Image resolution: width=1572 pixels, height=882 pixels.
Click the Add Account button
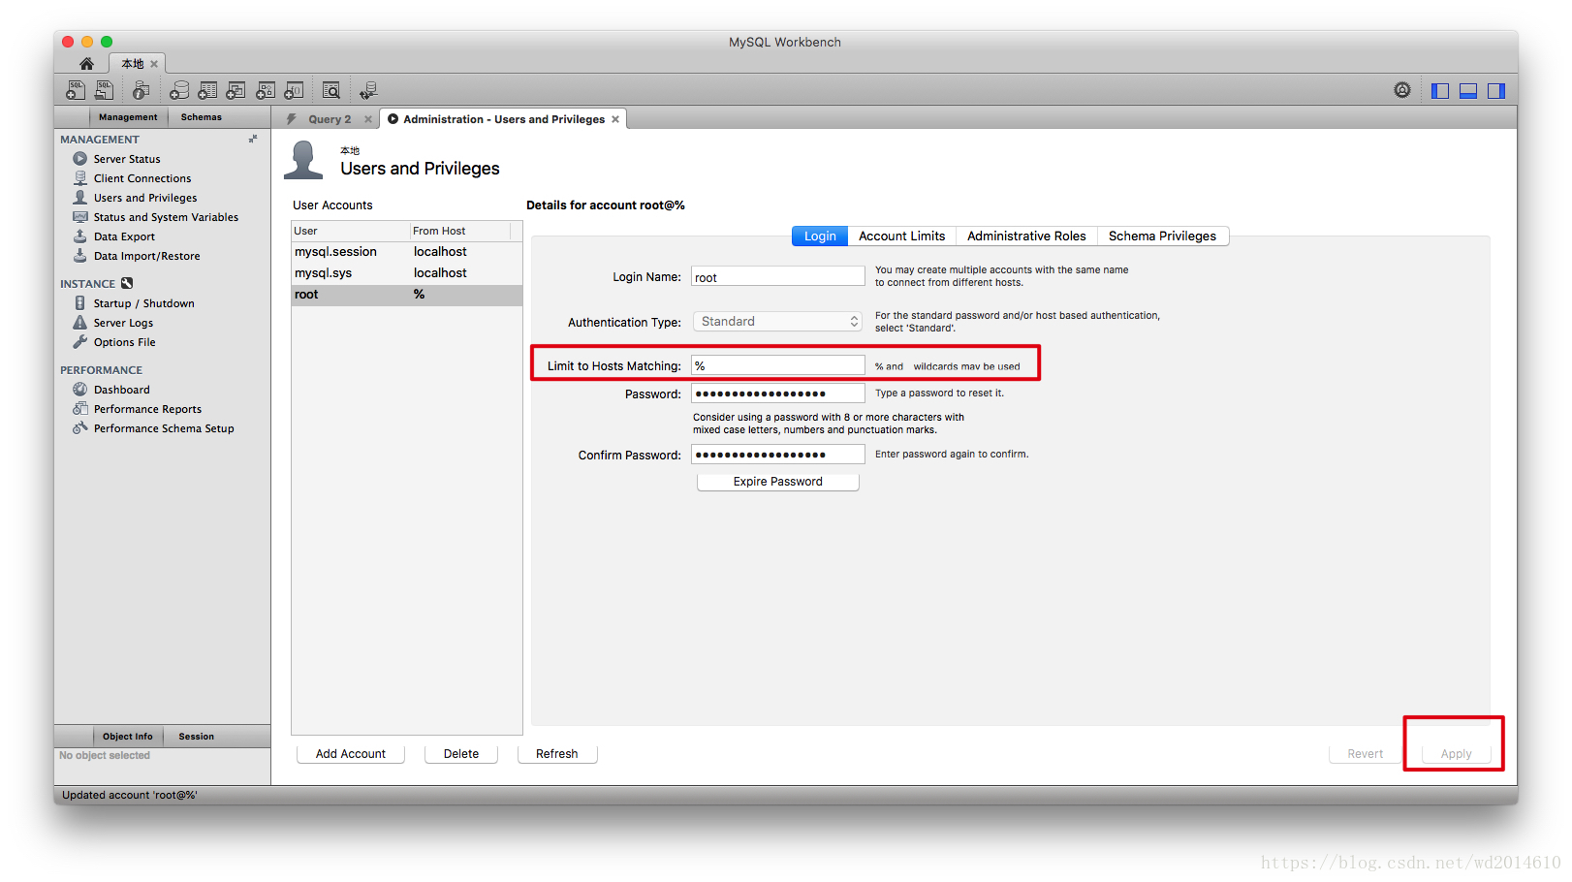coord(351,754)
